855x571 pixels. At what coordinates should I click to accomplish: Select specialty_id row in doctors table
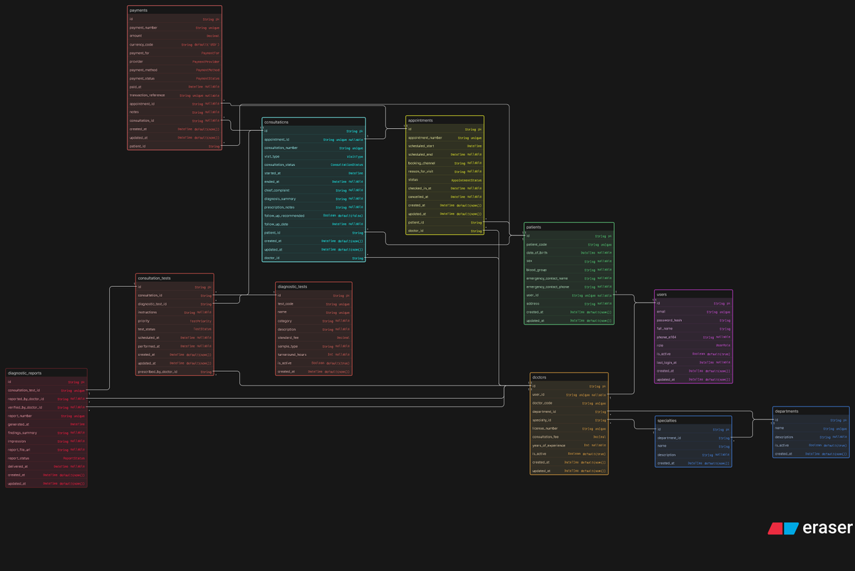(x=569, y=420)
